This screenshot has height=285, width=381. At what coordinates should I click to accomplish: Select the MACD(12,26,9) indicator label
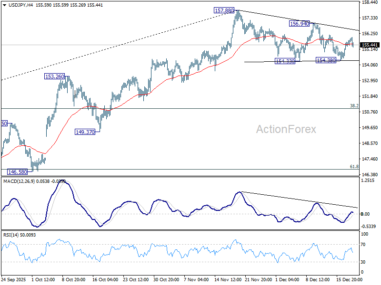point(19,181)
